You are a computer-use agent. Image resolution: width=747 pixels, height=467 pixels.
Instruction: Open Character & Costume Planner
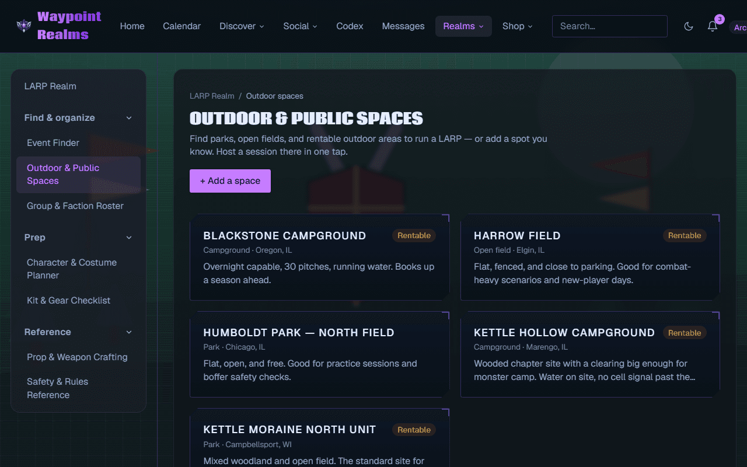point(78,269)
